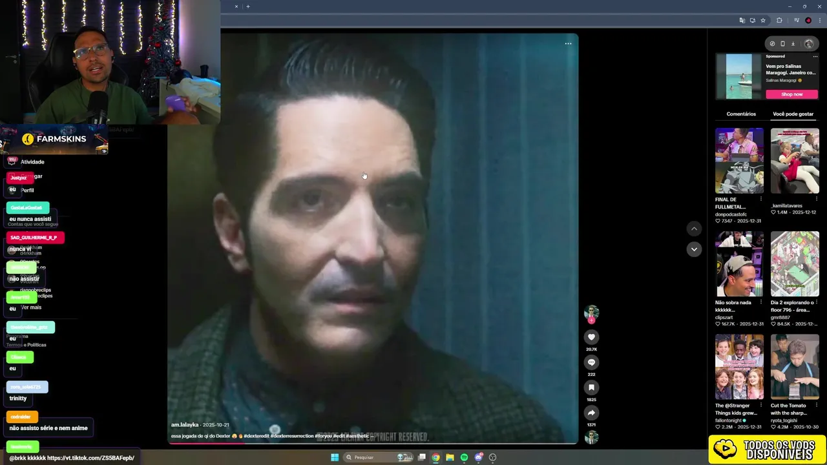
Task: Click the Ver mais link in the sidebar
Action: (x=31, y=307)
